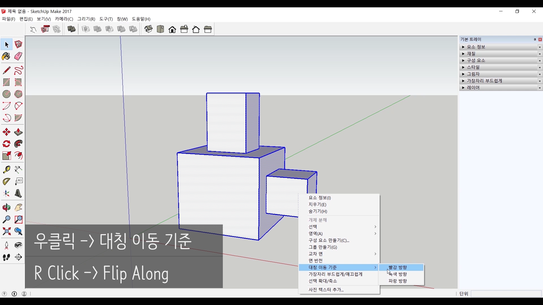This screenshot has height=305, width=543.
Task: Select the Eraser tool
Action: coord(18,56)
